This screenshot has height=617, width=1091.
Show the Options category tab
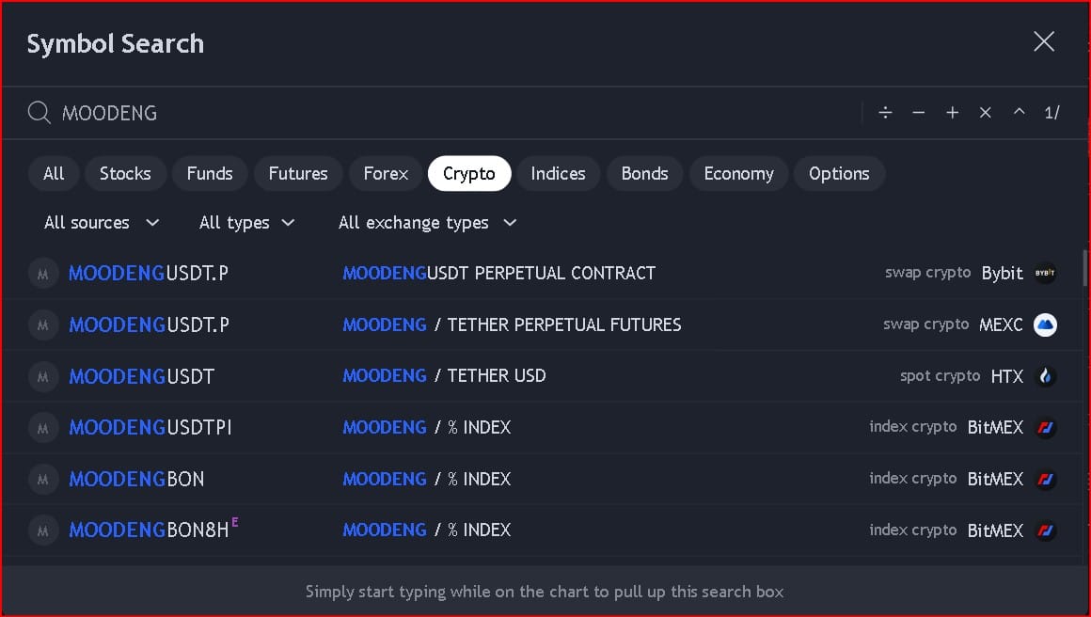tap(839, 174)
